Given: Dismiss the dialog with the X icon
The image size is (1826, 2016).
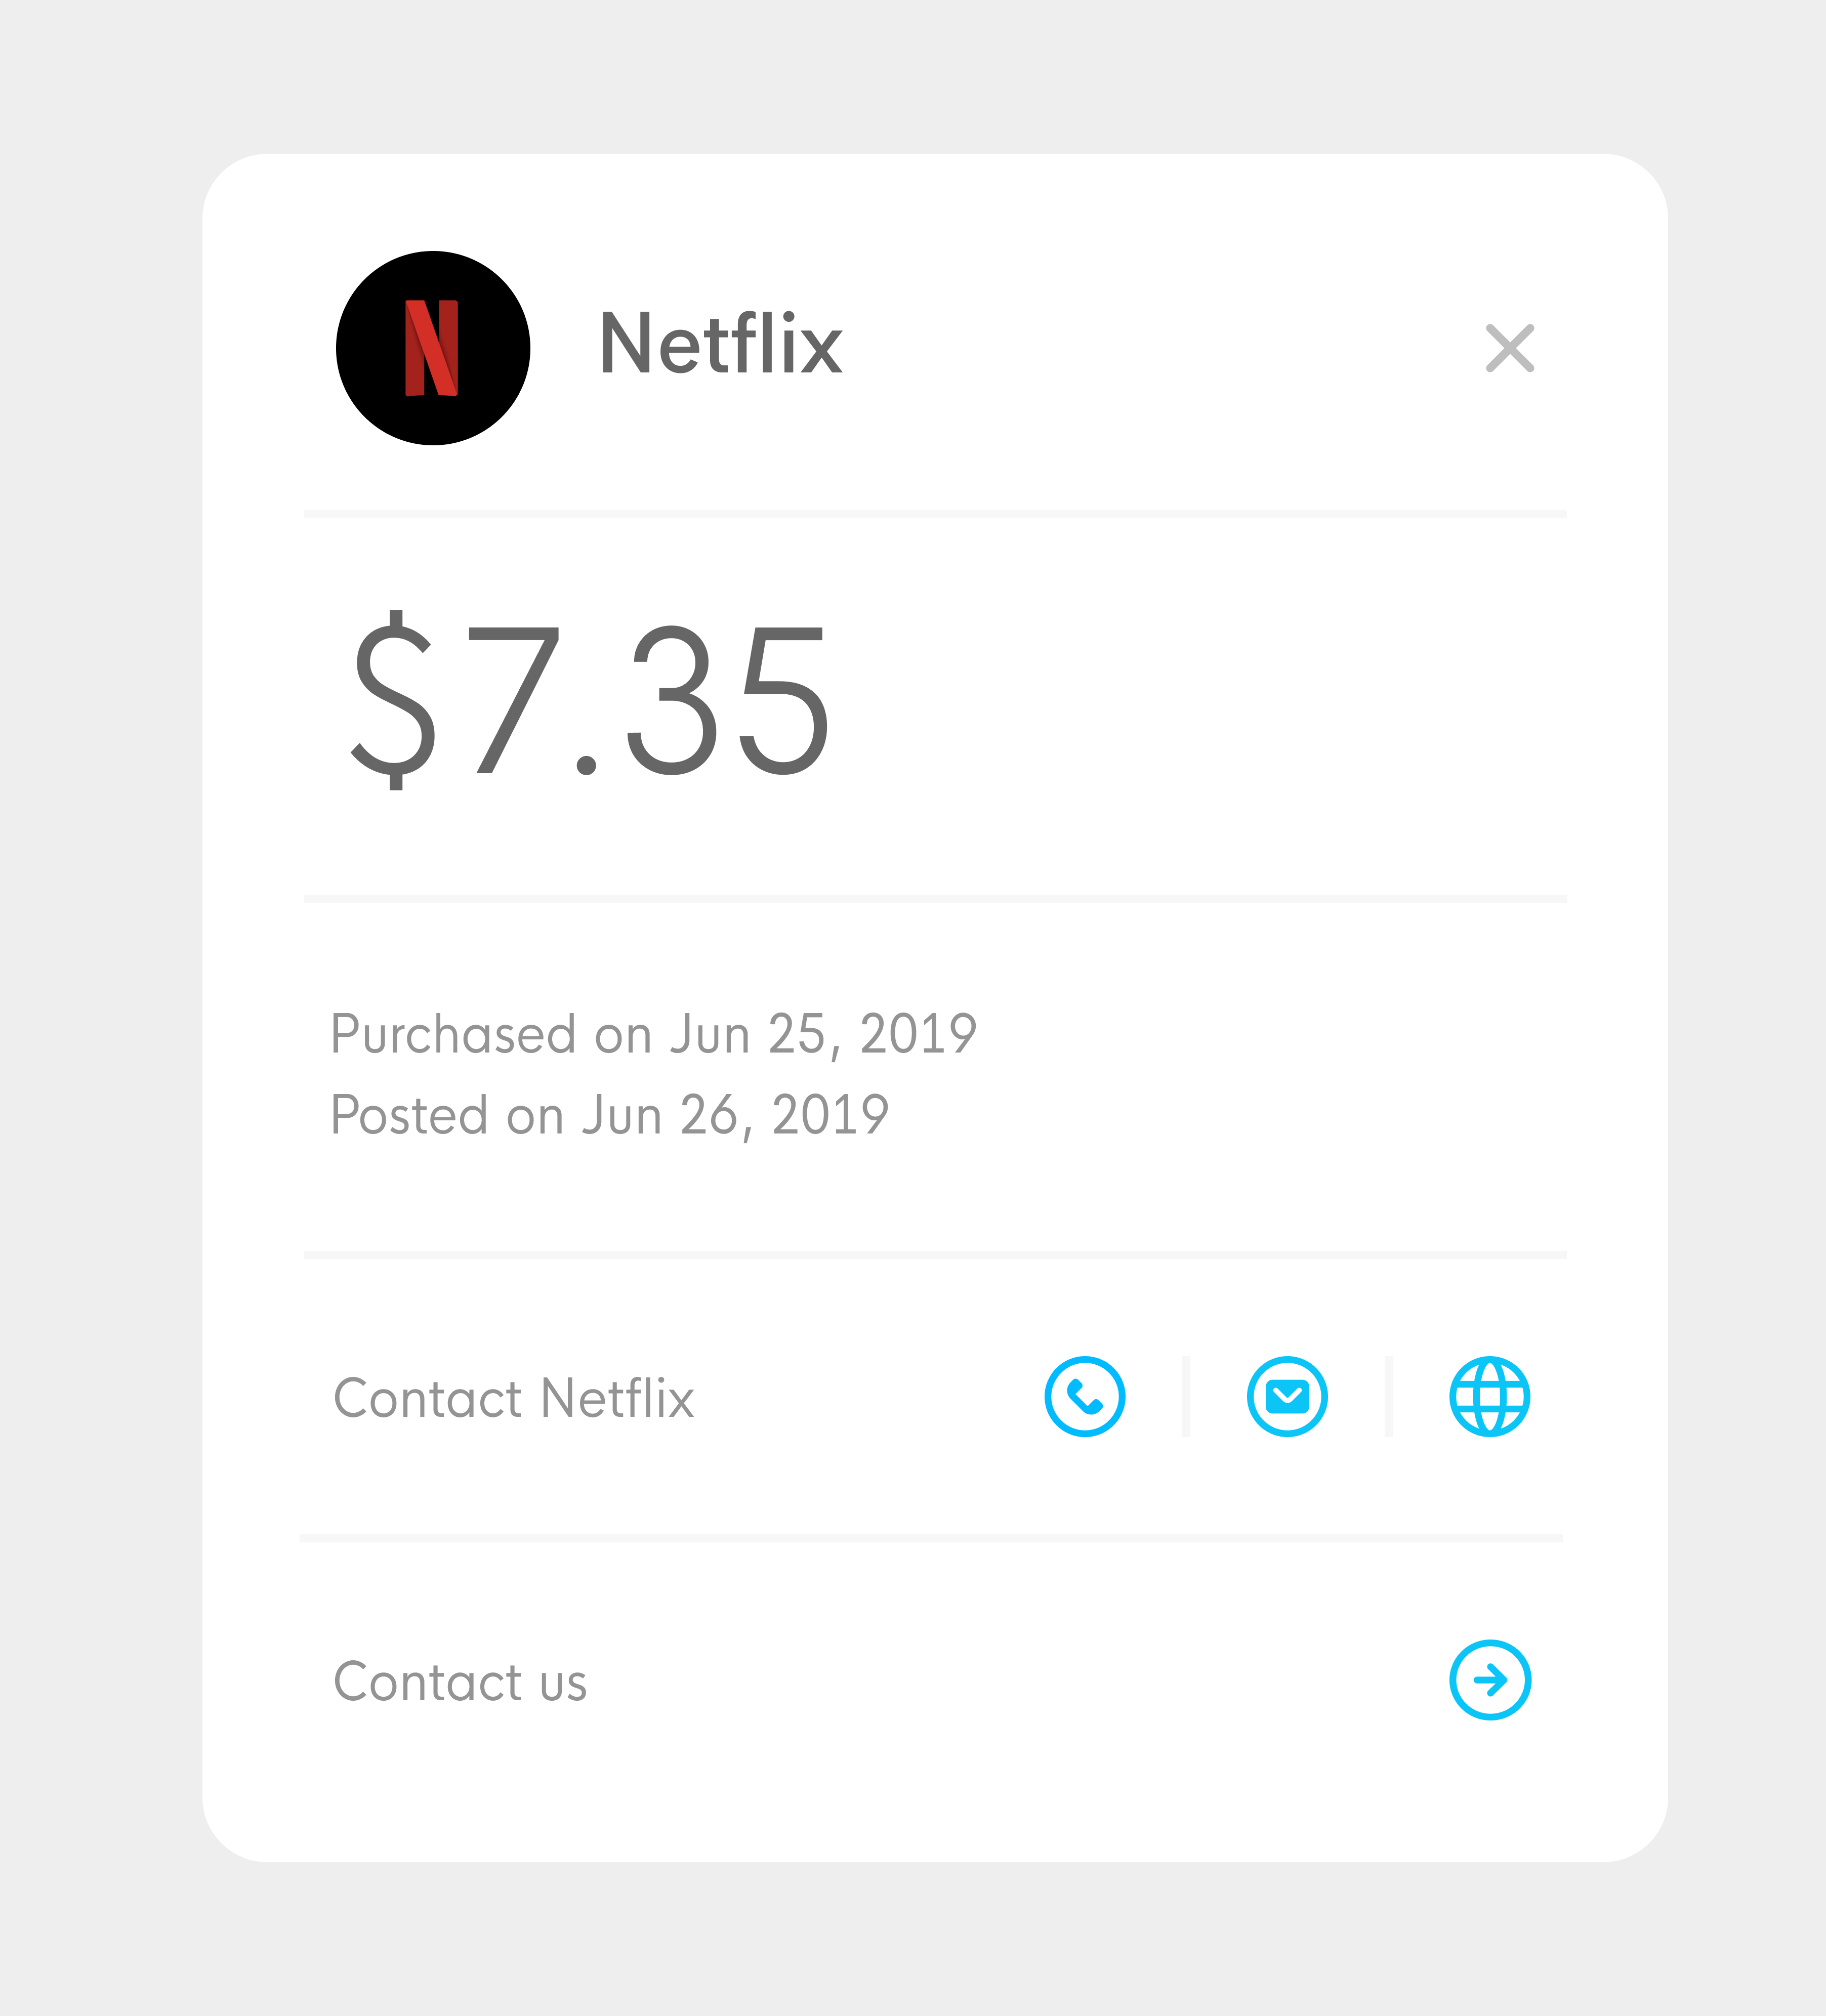Looking at the screenshot, I should click(1510, 348).
